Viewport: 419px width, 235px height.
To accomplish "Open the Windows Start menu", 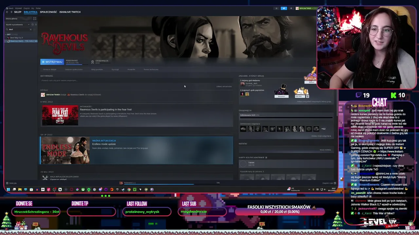I will [8, 189].
